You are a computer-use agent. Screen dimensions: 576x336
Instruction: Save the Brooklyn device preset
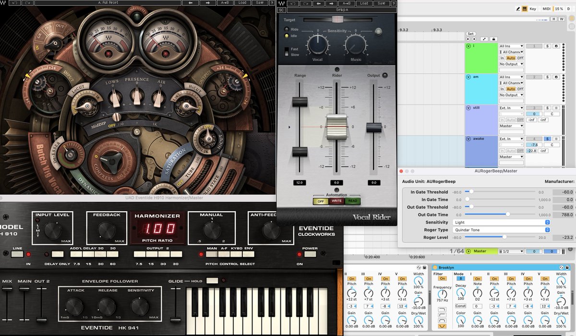[x=567, y=267]
